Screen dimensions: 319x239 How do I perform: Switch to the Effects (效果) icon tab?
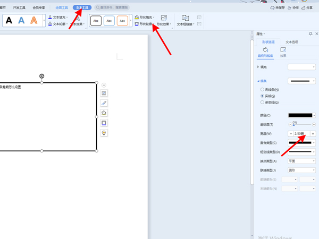click(x=283, y=52)
